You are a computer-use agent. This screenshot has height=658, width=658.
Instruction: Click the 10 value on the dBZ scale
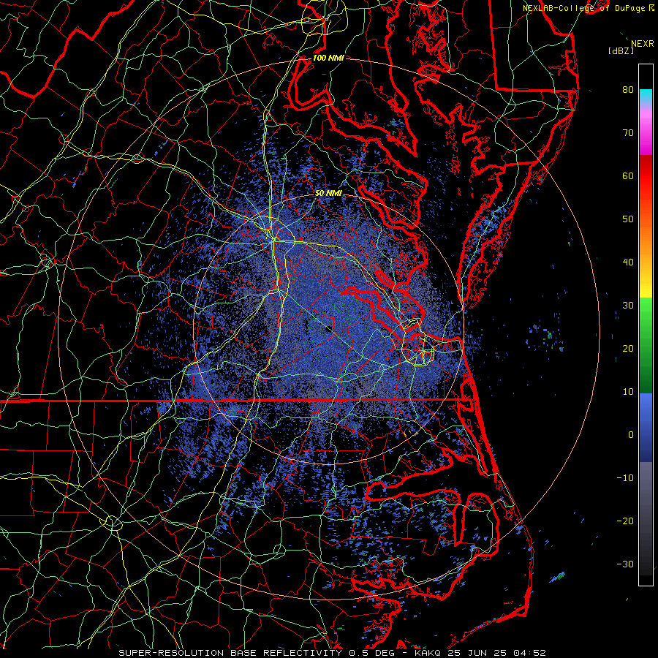pos(628,392)
